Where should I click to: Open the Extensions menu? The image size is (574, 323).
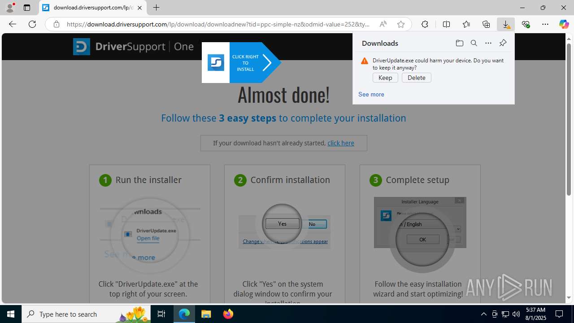(425, 24)
